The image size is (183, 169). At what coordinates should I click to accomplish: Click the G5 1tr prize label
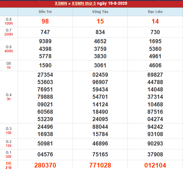coord(9,66)
